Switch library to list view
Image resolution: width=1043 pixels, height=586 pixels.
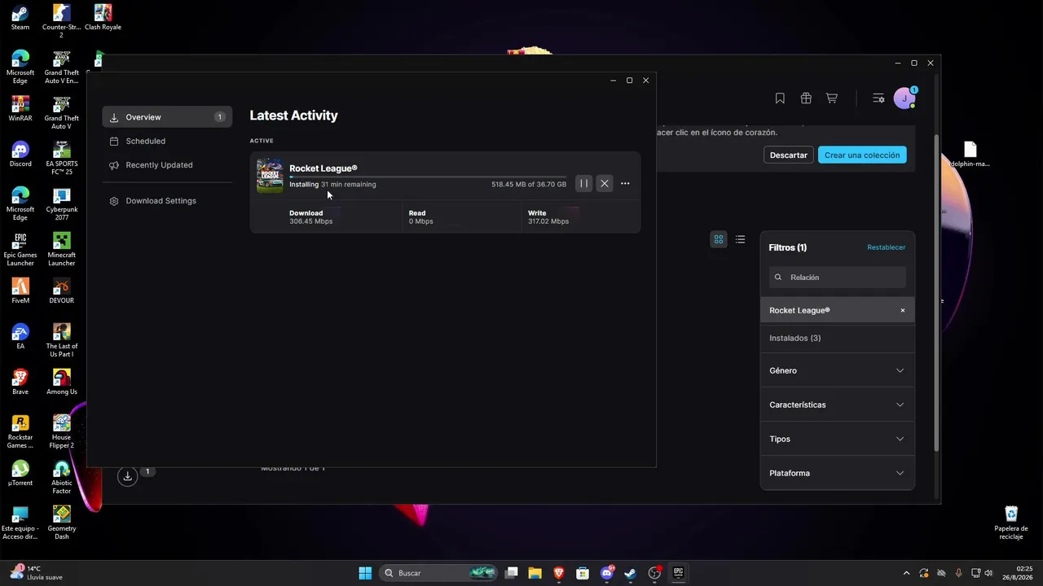point(740,239)
